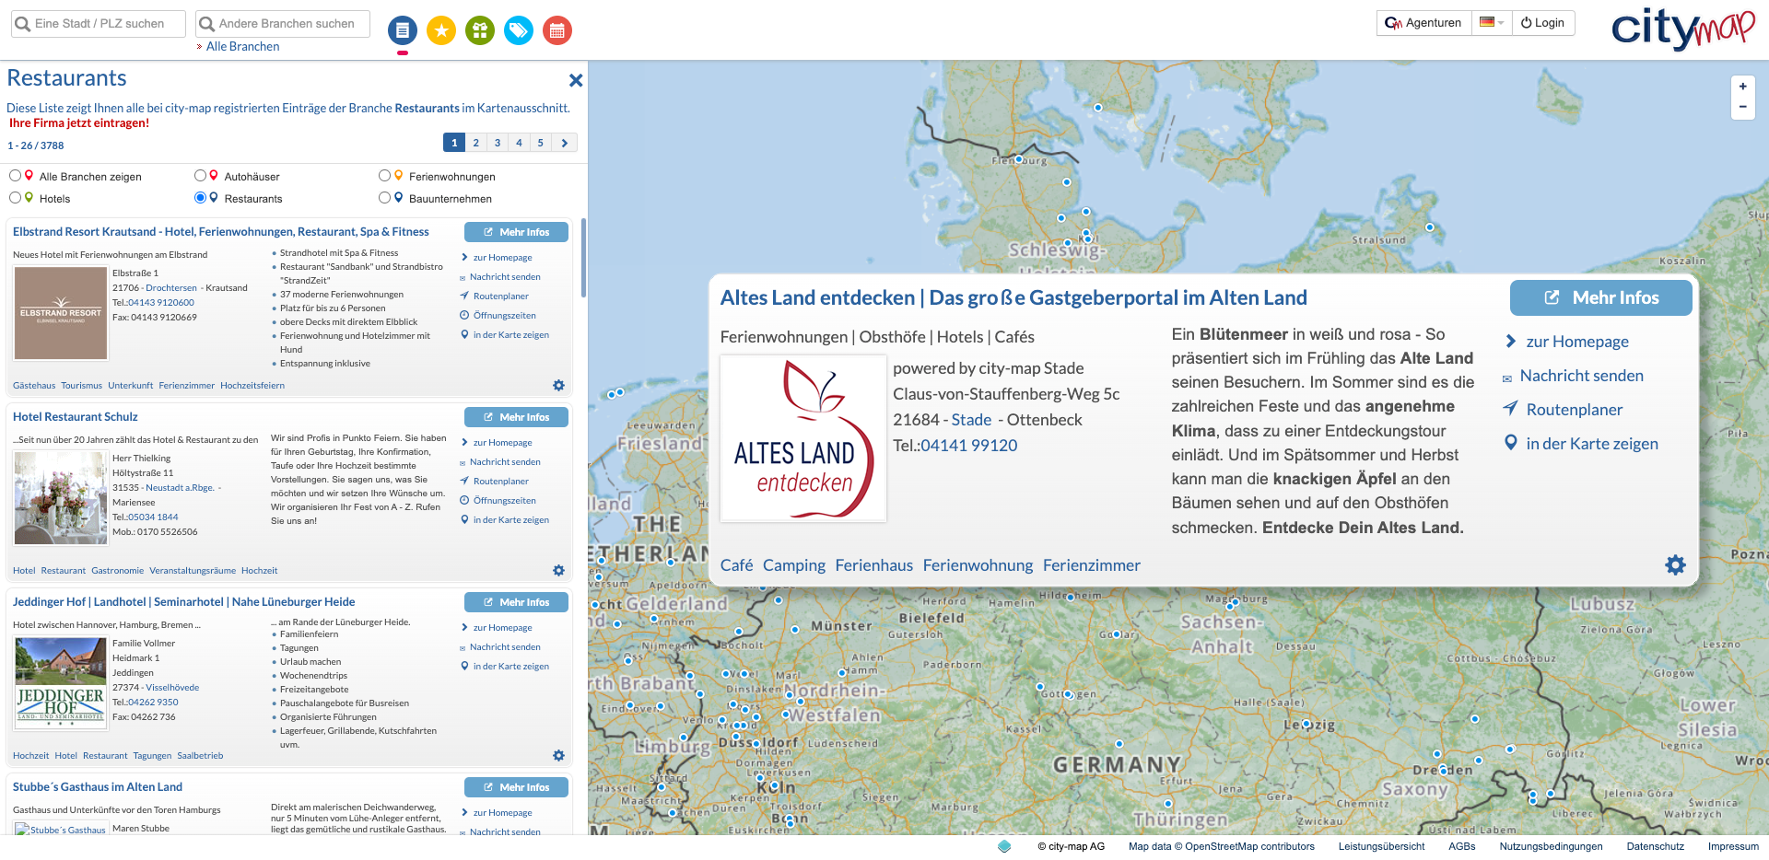Open the Agenturen menu
The height and width of the screenshot is (860, 1769).
[1423, 23]
